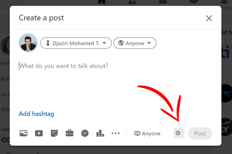Open the globe Anyone visibility dropdown
This screenshot has height=154, width=232.
[135, 43]
